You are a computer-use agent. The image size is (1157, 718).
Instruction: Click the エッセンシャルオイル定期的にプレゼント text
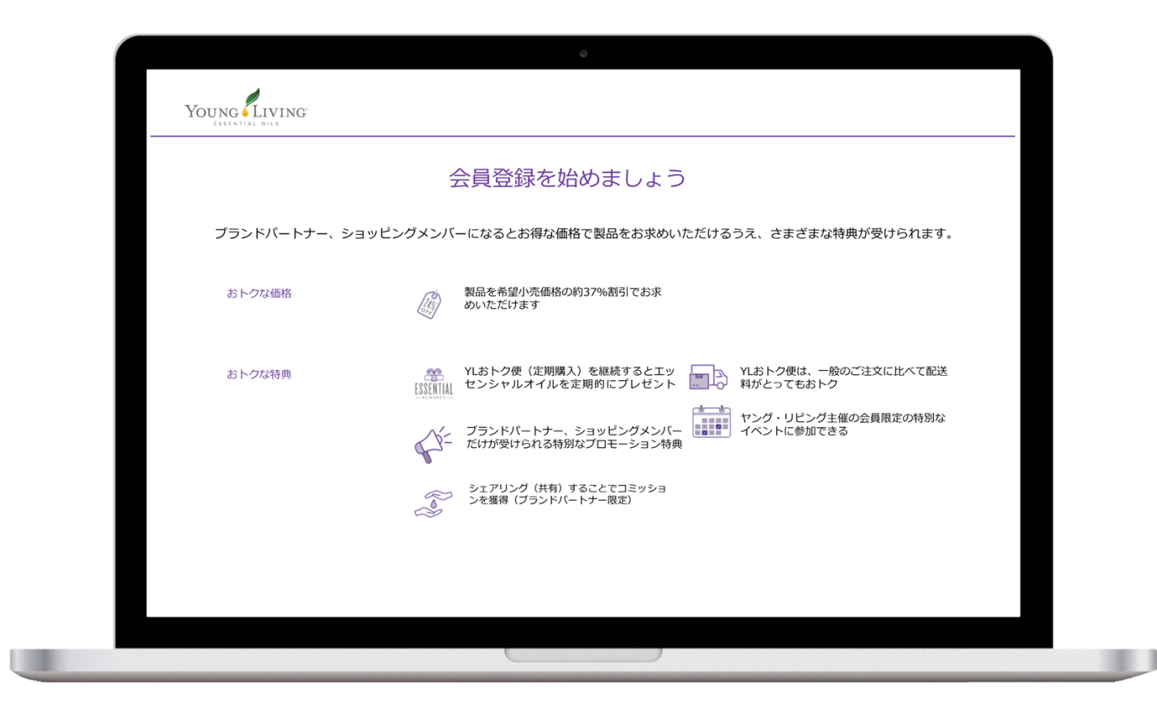569,378
